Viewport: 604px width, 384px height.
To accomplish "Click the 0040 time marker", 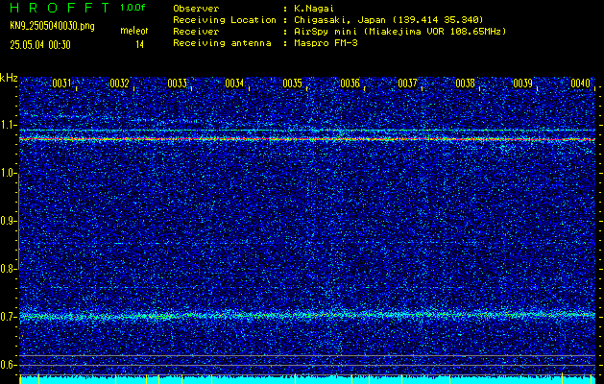I will coord(581,84).
